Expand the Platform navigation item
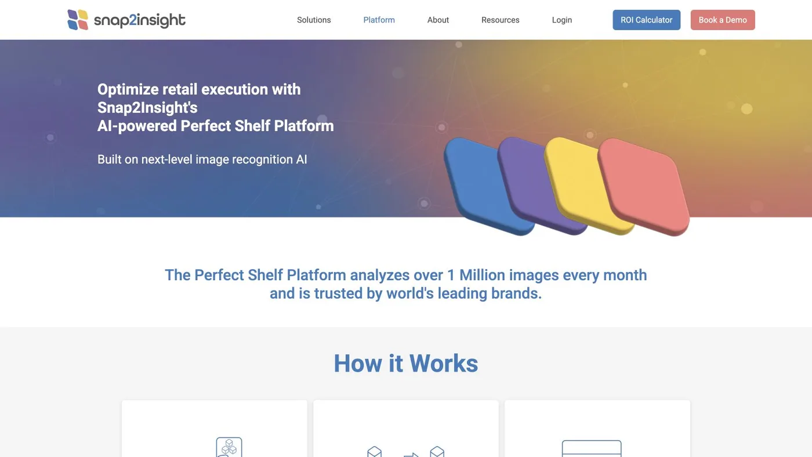Image resolution: width=812 pixels, height=457 pixels. (x=379, y=20)
